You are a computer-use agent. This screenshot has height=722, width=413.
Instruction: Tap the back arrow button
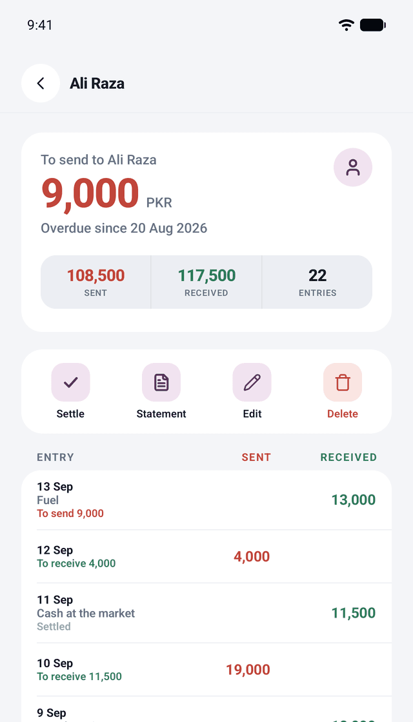coord(41,83)
